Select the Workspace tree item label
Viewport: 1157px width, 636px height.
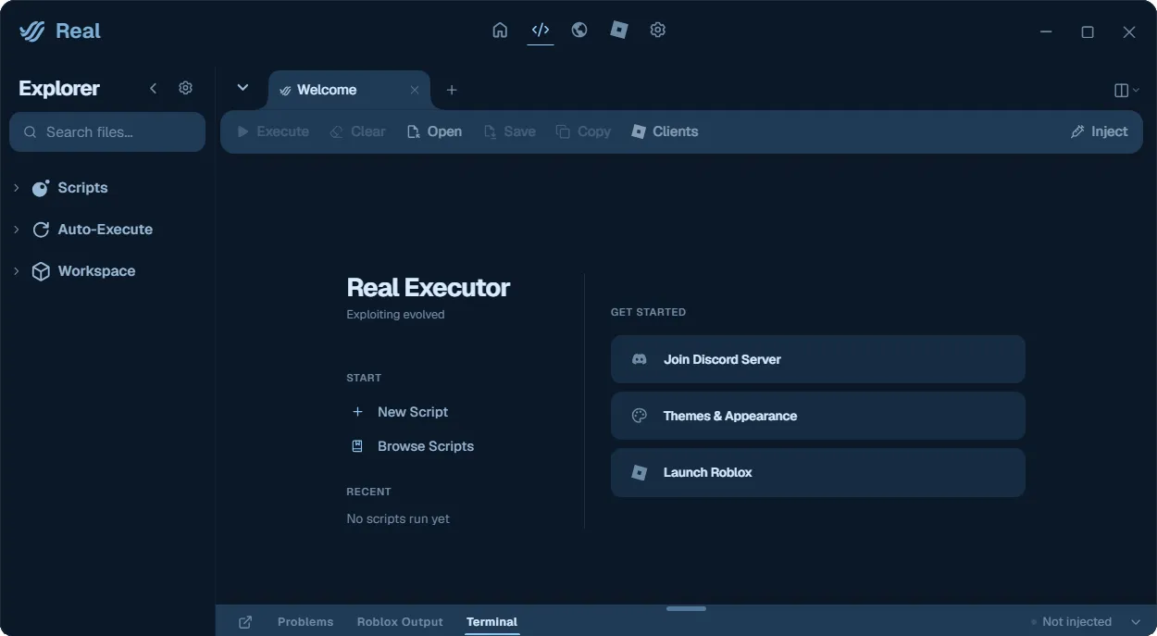click(x=96, y=271)
